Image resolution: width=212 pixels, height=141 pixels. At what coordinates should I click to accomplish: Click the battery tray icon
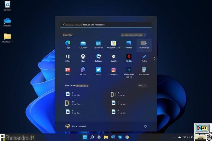pyautogui.click(x=192, y=137)
